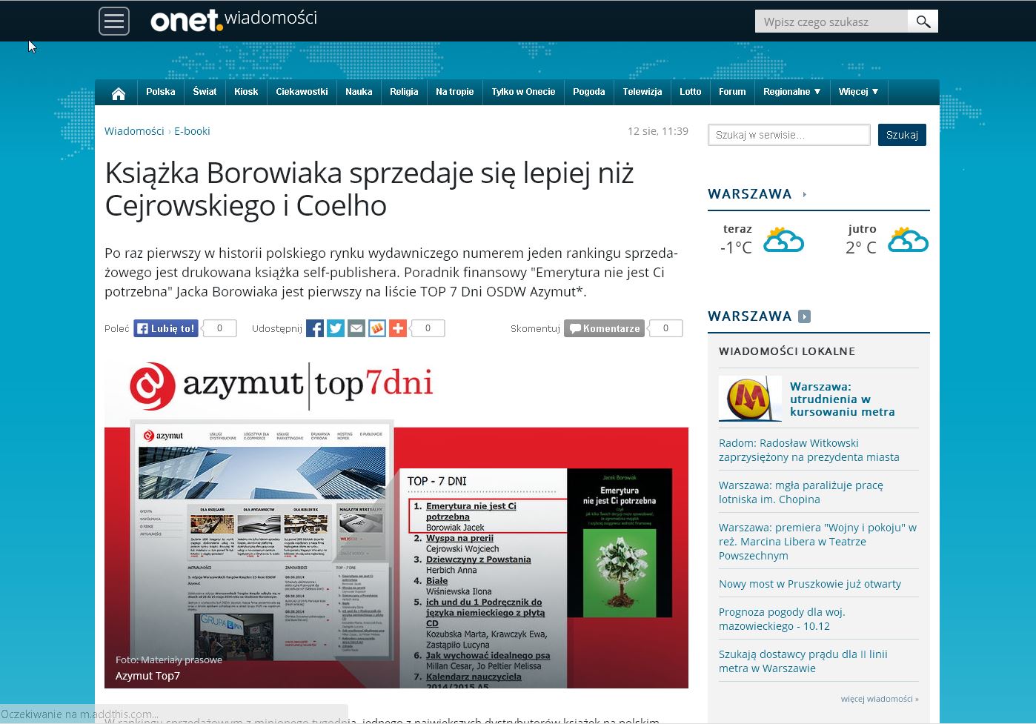Open the Ciekawostki section
The image size is (1036, 724).
point(302,92)
